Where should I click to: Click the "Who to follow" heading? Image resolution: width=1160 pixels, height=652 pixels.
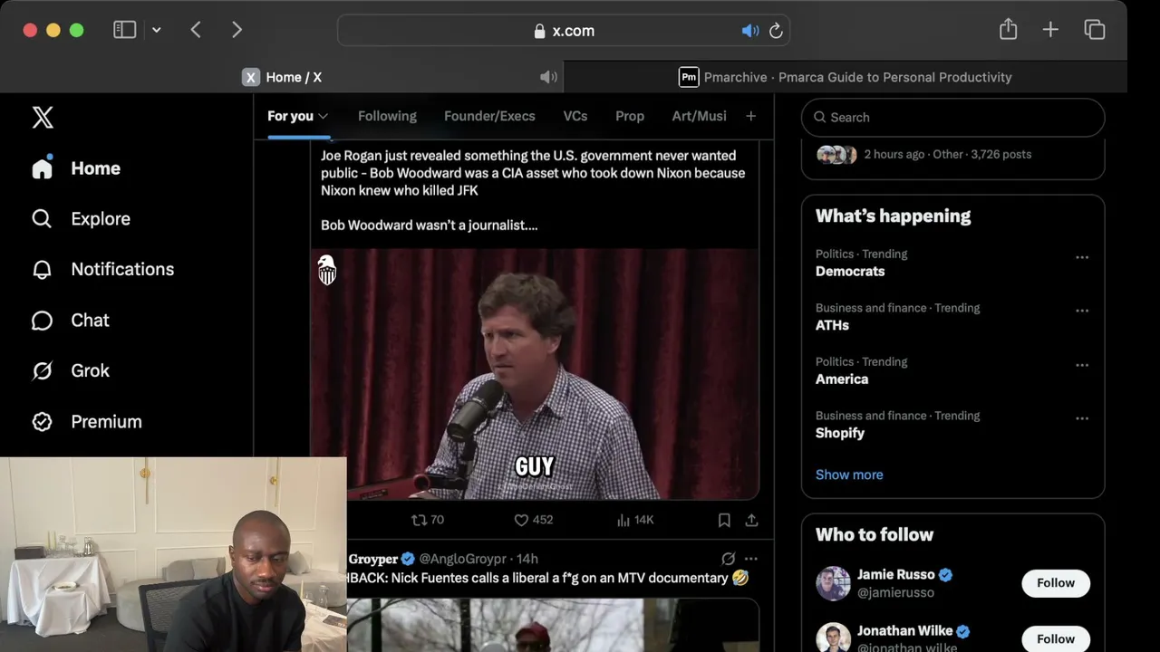click(875, 534)
